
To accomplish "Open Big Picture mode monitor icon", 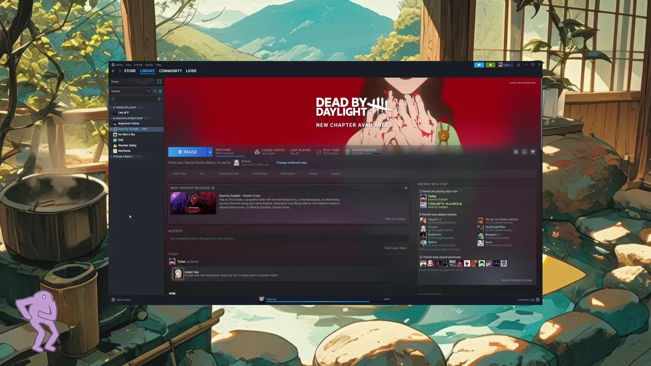I will tap(518, 65).
